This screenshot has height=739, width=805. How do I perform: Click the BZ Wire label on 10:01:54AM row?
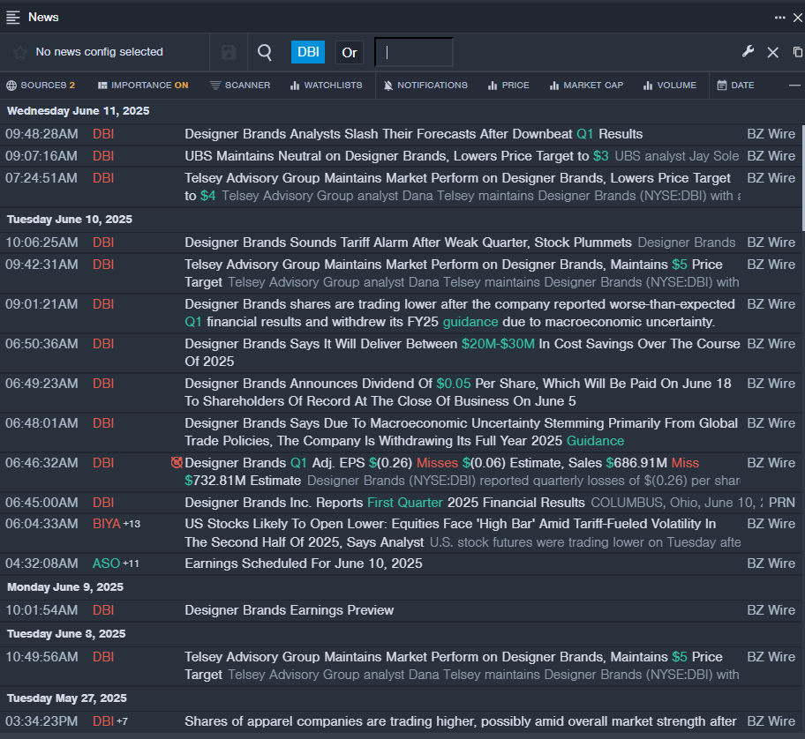(x=771, y=610)
